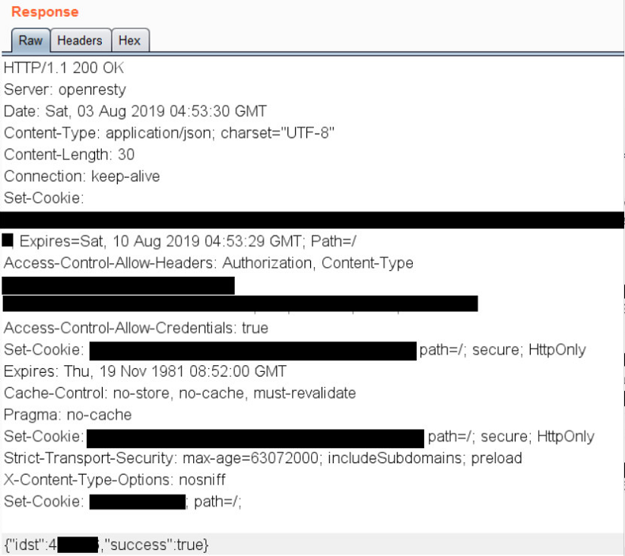
Task: Click the Server: openresty header line
Action: (65, 89)
